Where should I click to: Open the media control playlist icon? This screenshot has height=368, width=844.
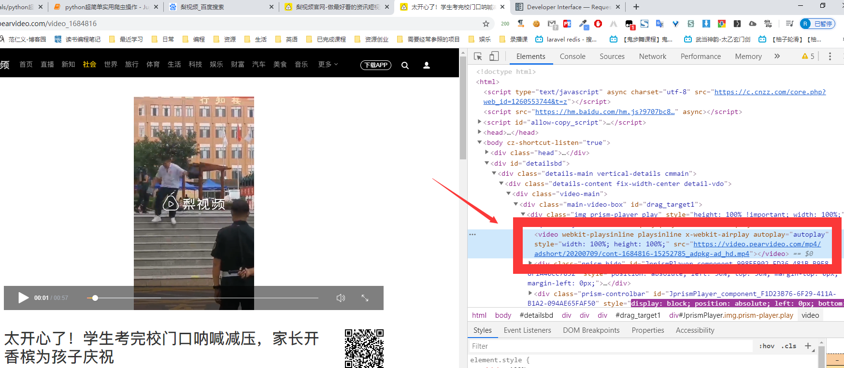tap(789, 24)
